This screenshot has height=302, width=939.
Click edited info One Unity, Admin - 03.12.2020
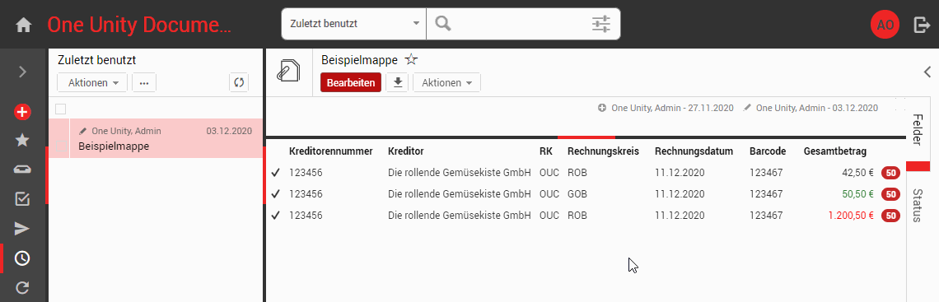tap(811, 109)
